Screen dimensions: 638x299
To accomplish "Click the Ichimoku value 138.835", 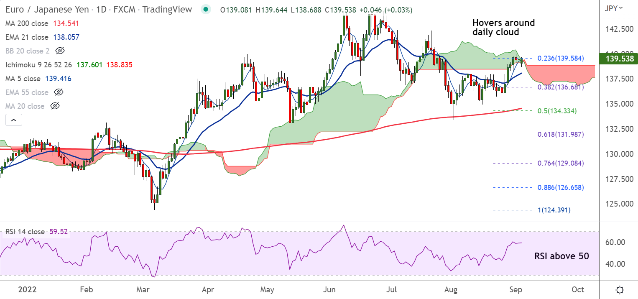I will (x=119, y=64).
